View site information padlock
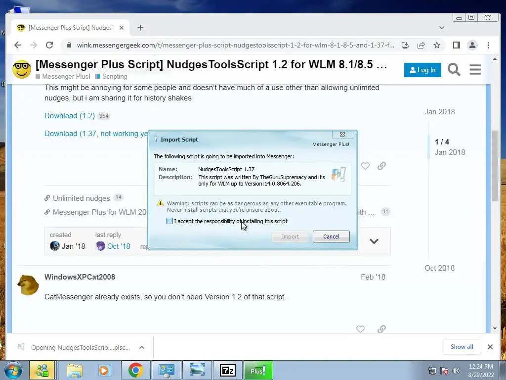 (69, 45)
